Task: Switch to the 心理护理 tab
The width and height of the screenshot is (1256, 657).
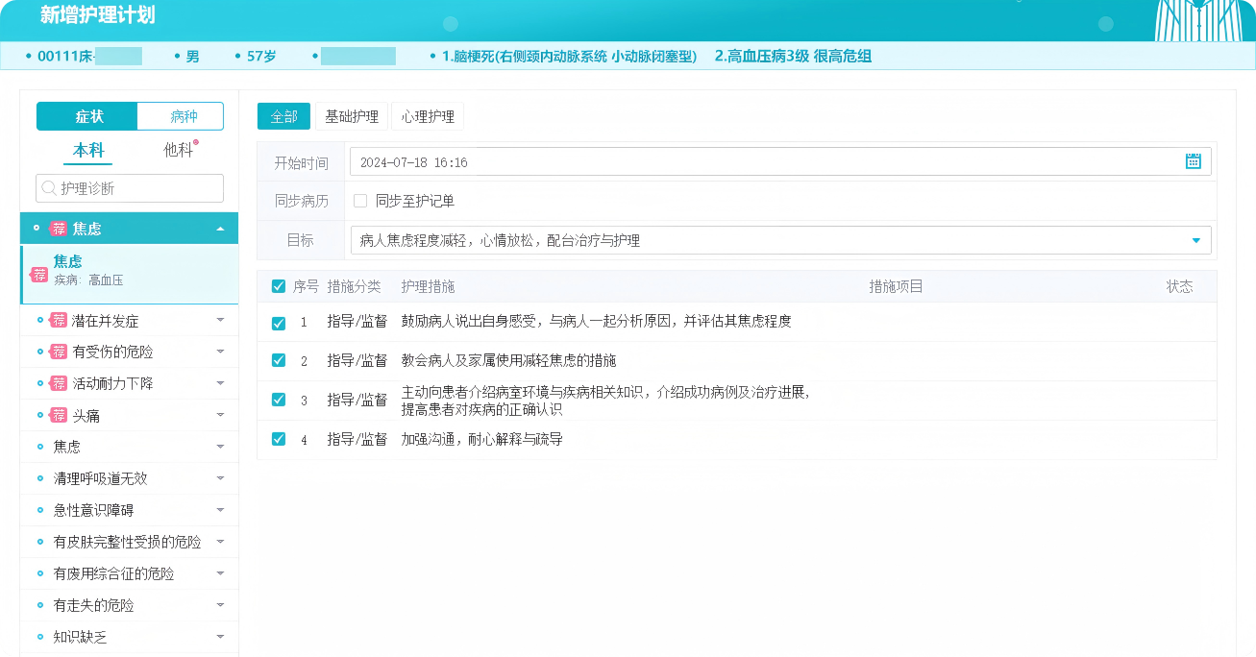Action: tap(428, 116)
